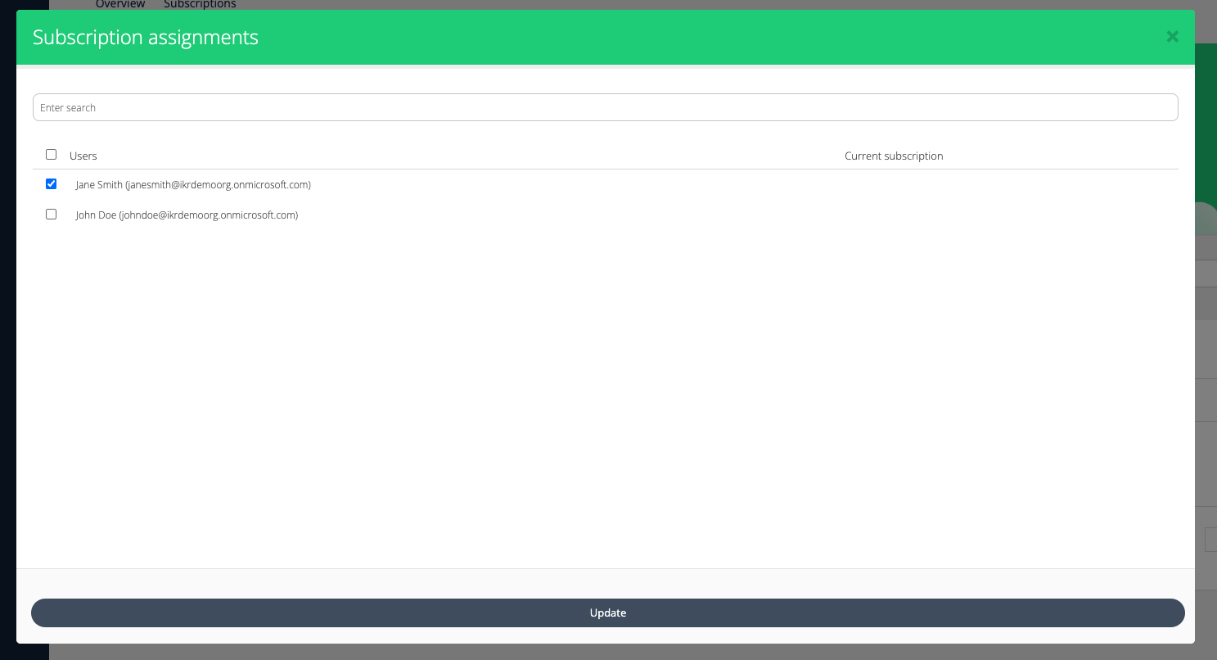Sort by the Current subscription column

coord(894,156)
